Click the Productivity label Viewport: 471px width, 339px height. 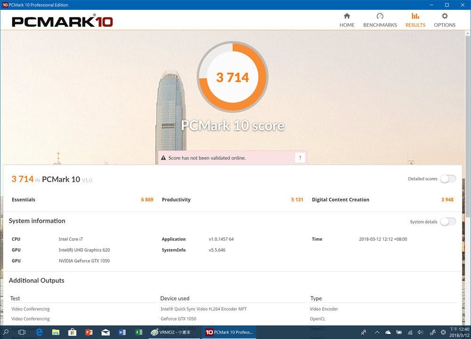(x=176, y=200)
